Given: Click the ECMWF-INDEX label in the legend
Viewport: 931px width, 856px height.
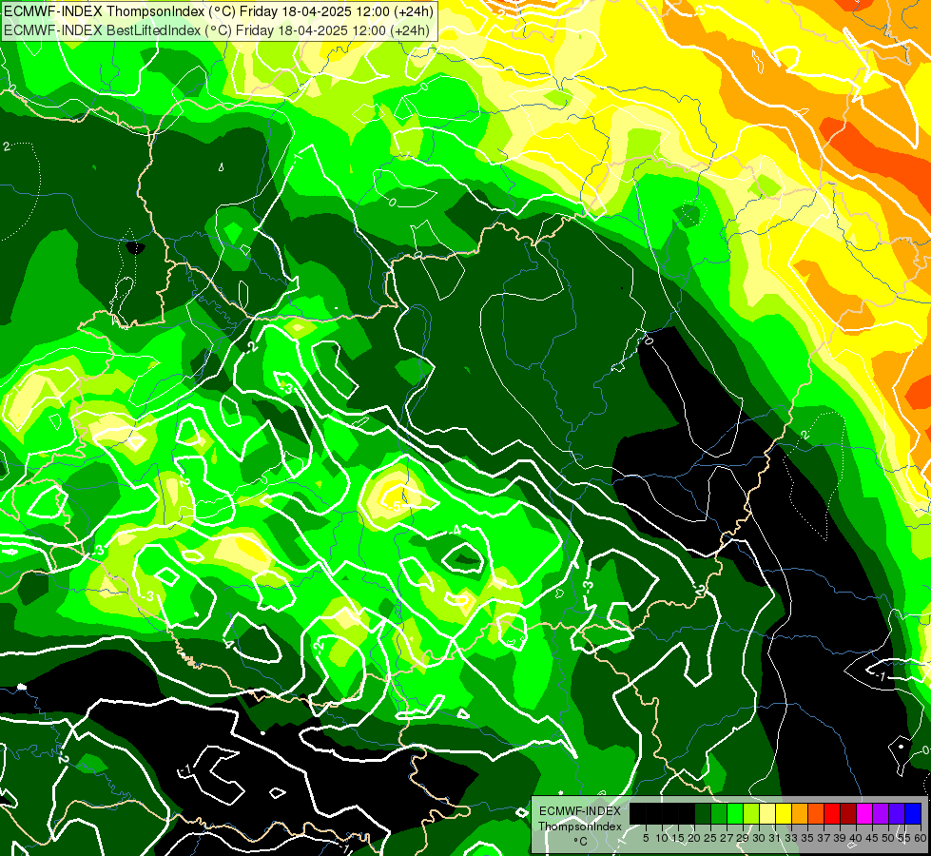Looking at the screenshot, I should 580,811.
